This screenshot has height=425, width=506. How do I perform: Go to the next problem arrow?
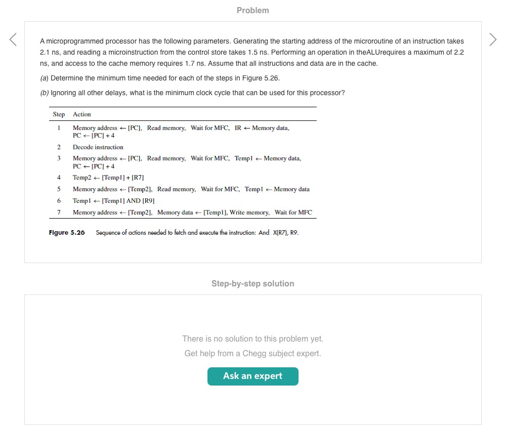click(x=493, y=39)
